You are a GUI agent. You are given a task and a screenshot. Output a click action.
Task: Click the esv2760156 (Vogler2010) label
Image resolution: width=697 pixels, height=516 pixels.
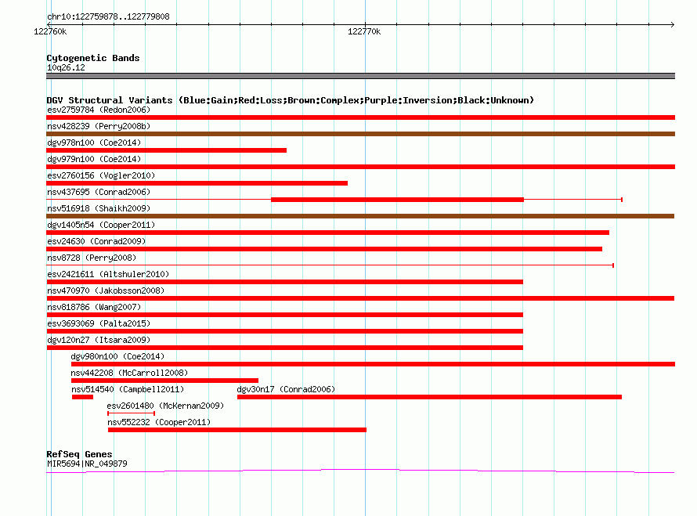coord(101,175)
